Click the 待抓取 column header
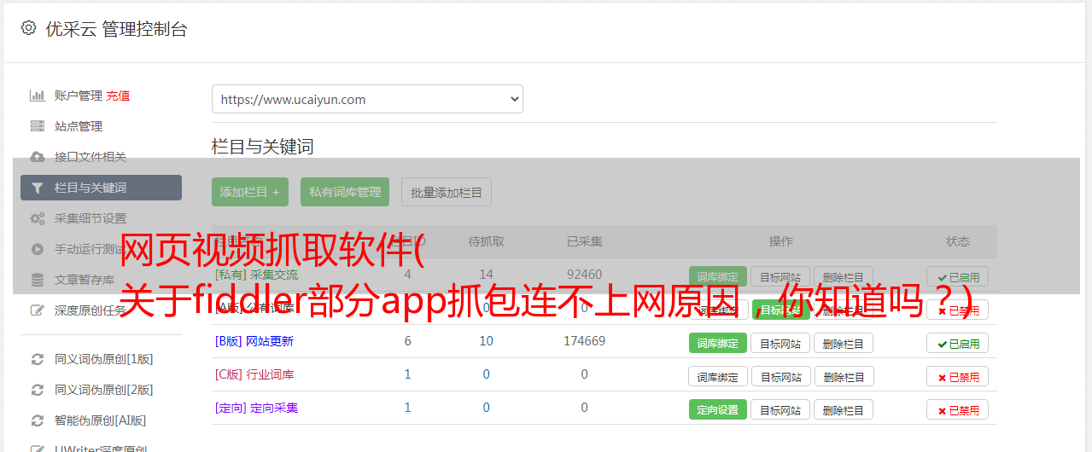Image resolution: width=1092 pixels, height=452 pixels. [486, 241]
